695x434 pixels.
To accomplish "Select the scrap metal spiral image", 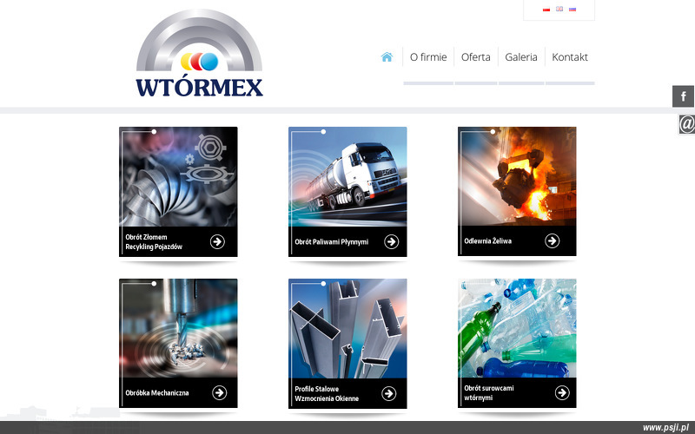I will 178,177.
